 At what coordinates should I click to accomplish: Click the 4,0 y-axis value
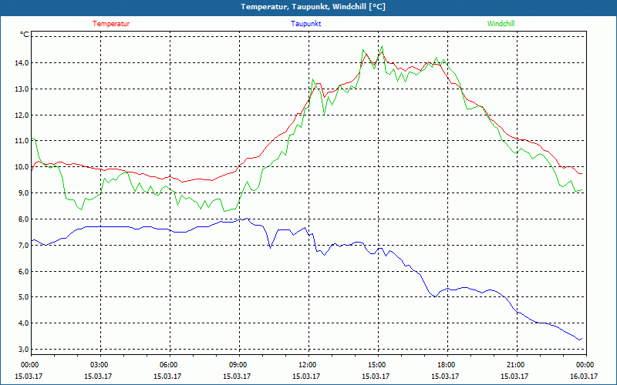[24, 323]
